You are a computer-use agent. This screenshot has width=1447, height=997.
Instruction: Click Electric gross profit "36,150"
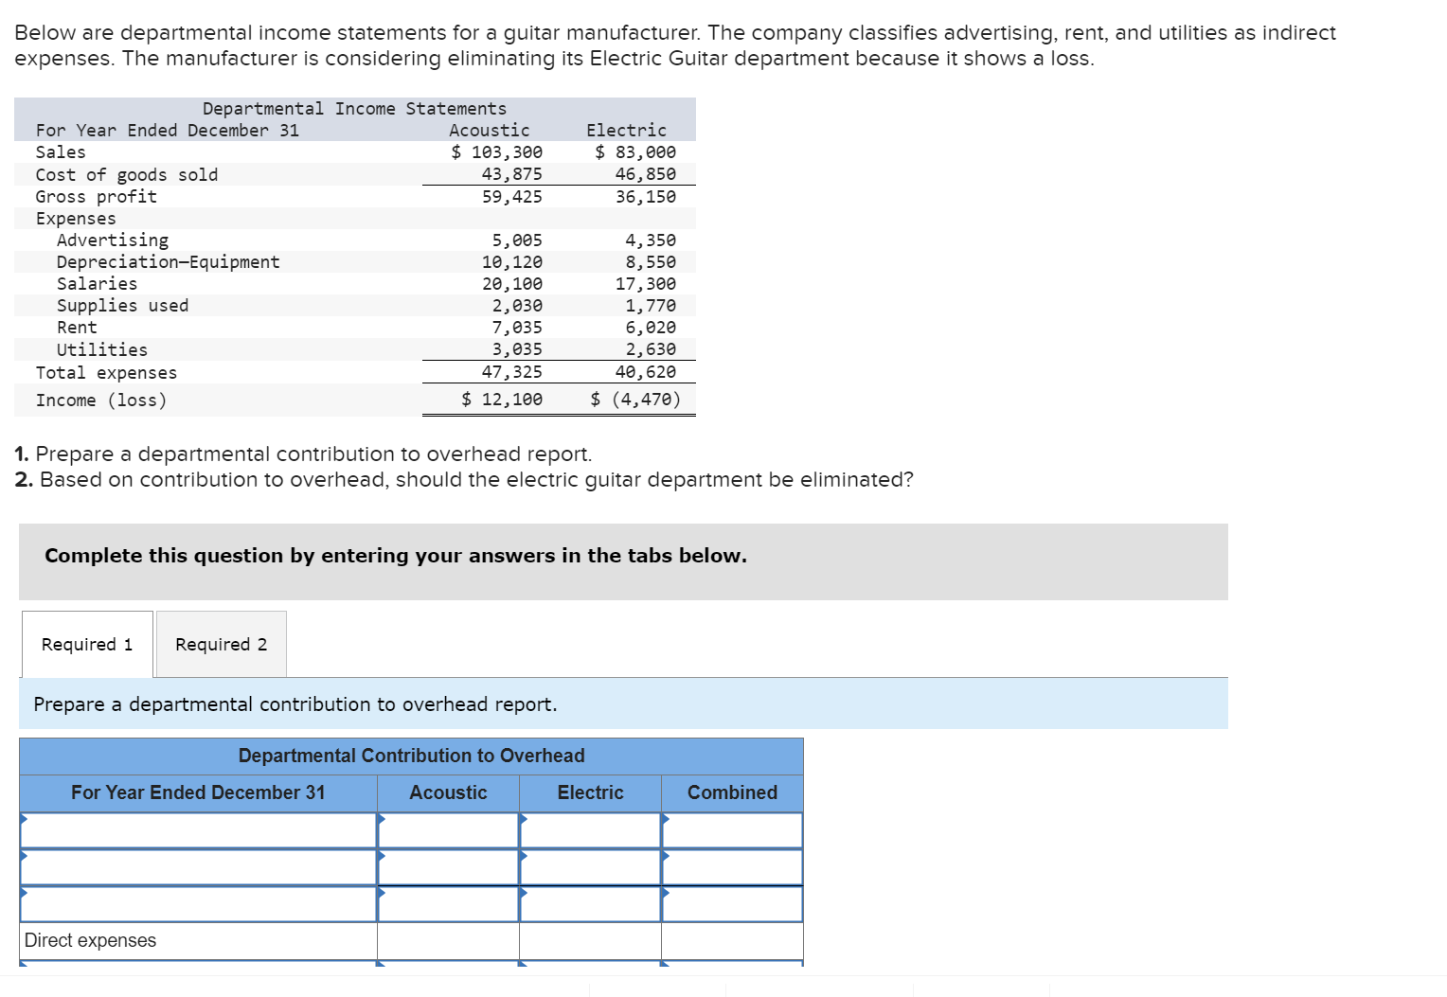(646, 197)
